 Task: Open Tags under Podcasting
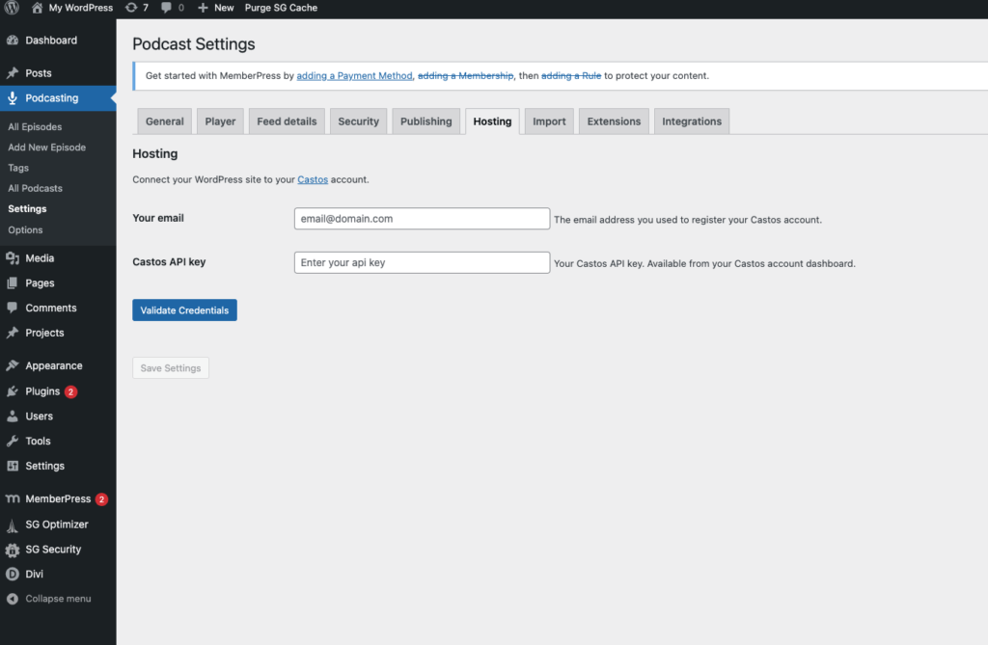click(x=18, y=168)
